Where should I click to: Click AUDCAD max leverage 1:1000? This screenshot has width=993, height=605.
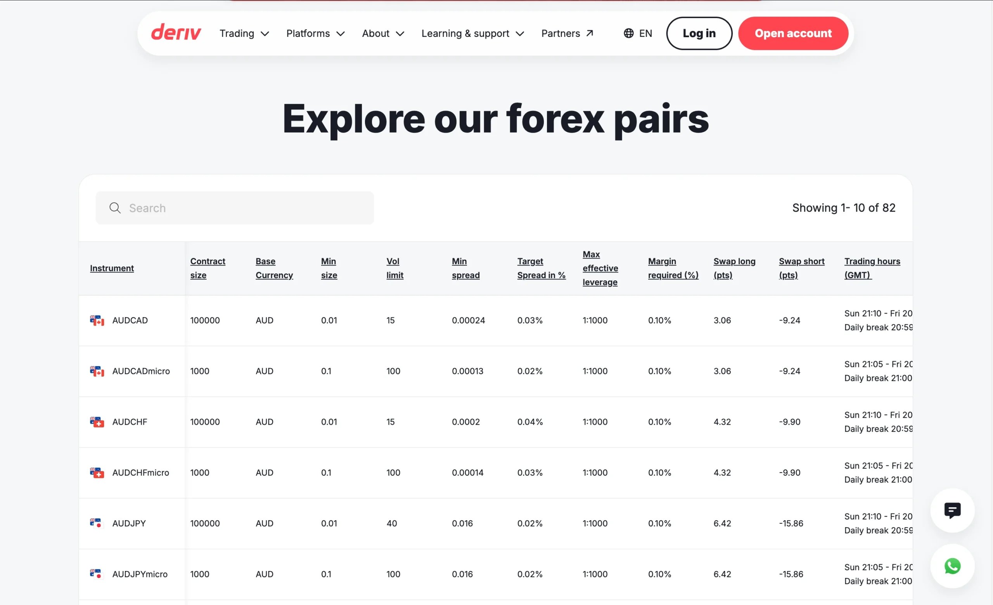pyautogui.click(x=595, y=320)
